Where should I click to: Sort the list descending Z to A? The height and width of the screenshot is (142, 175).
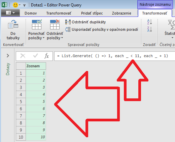150,29
